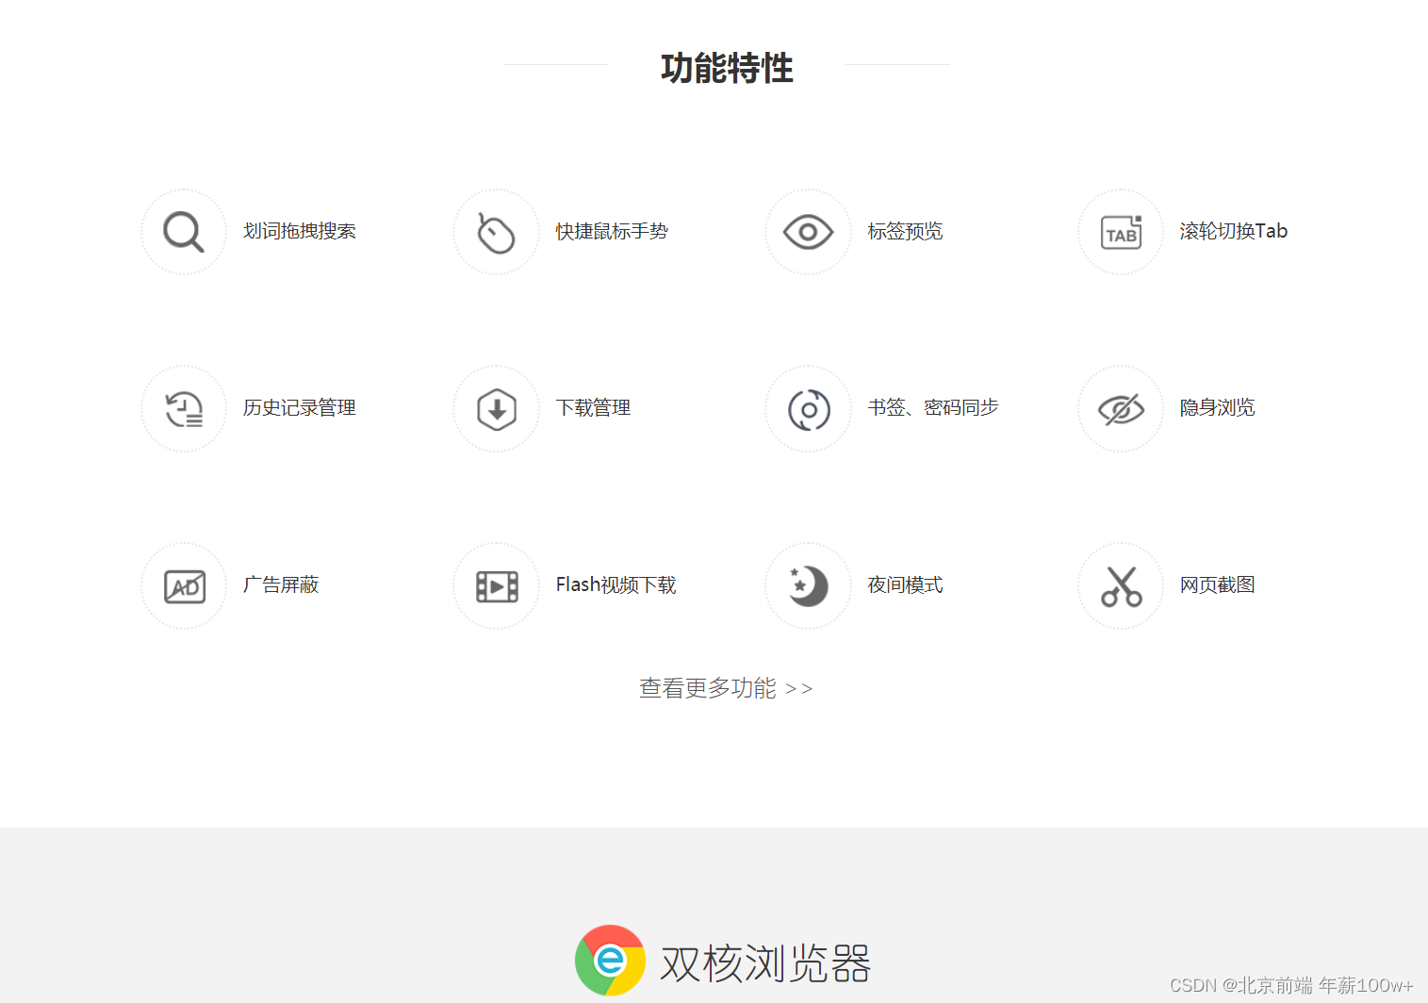Select the AD icon for 广告屏蔽

(183, 585)
